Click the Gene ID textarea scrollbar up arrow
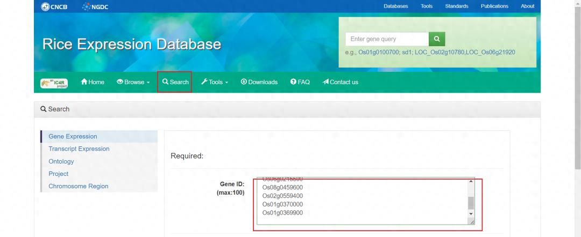The height and width of the screenshot is (237, 581). click(x=471, y=182)
